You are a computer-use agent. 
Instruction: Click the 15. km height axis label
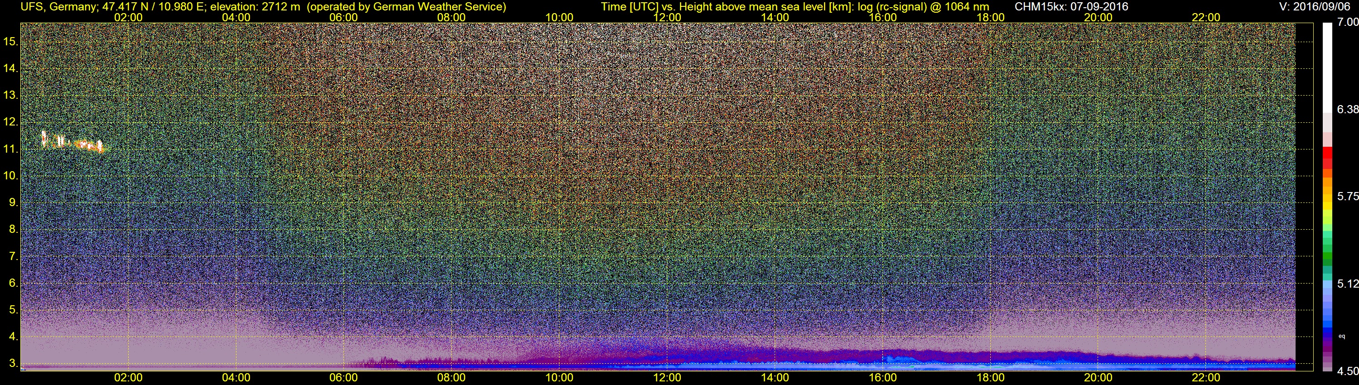coord(11,41)
